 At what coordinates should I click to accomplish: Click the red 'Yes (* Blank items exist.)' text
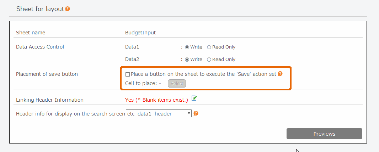coord(156,100)
